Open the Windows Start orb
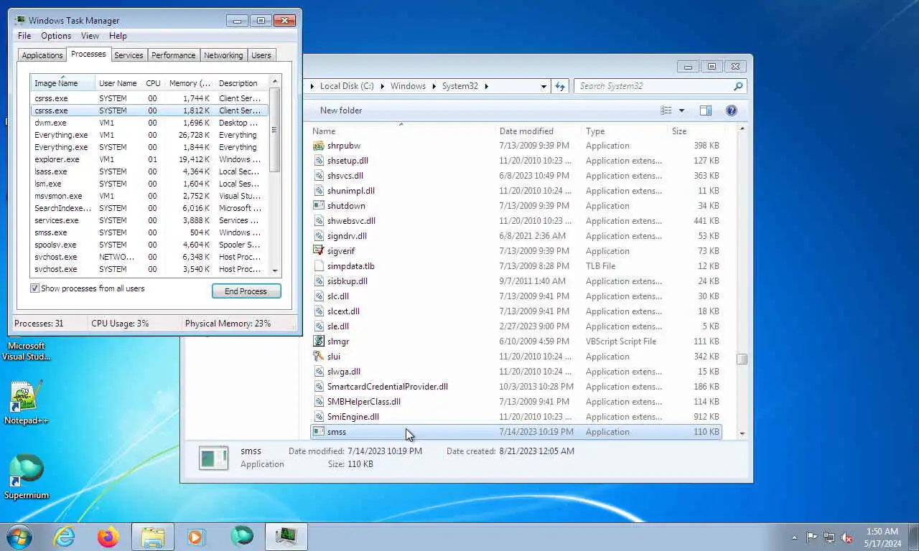Screen dimensions: 919x551 pyautogui.click(x=19, y=537)
